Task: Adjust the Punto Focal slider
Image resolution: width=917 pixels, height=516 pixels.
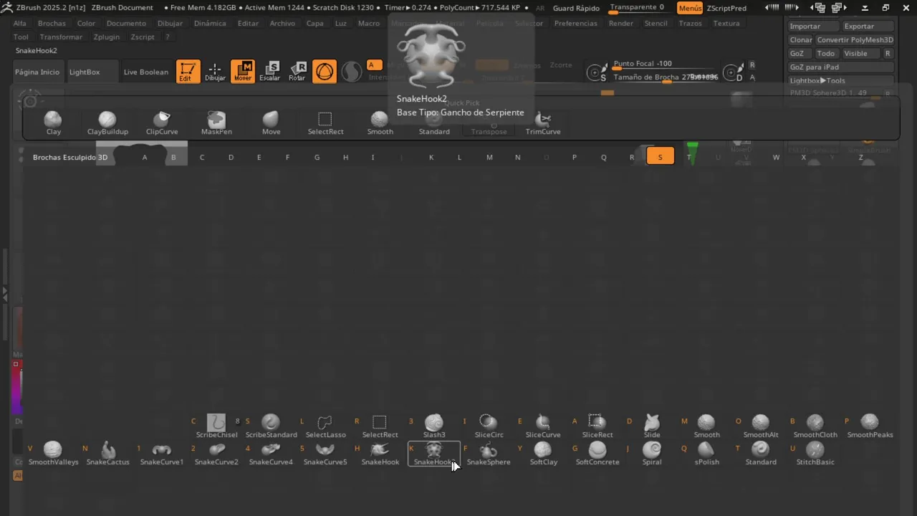Action: point(665,64)
